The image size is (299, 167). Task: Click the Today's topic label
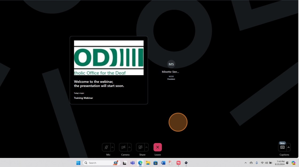[79, 93]
